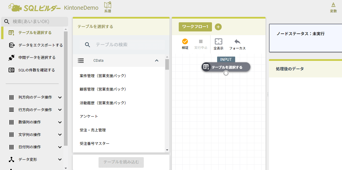This screenshot has width=342, height=170.
Task: Click the table icon beside テーブルを選択する
Action: 11,33
